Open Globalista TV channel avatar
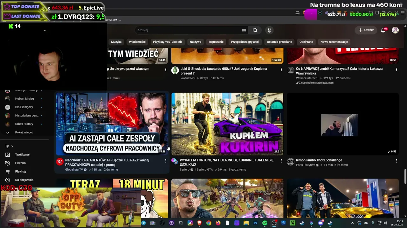The image size is (407, 228). coord(60,162)
